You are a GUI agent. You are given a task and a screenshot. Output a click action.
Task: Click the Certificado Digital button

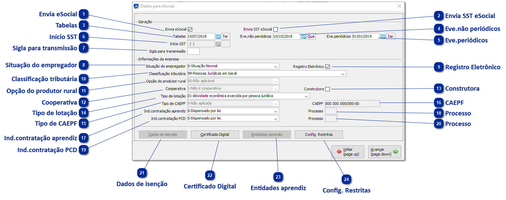click(x=215, y=134)
